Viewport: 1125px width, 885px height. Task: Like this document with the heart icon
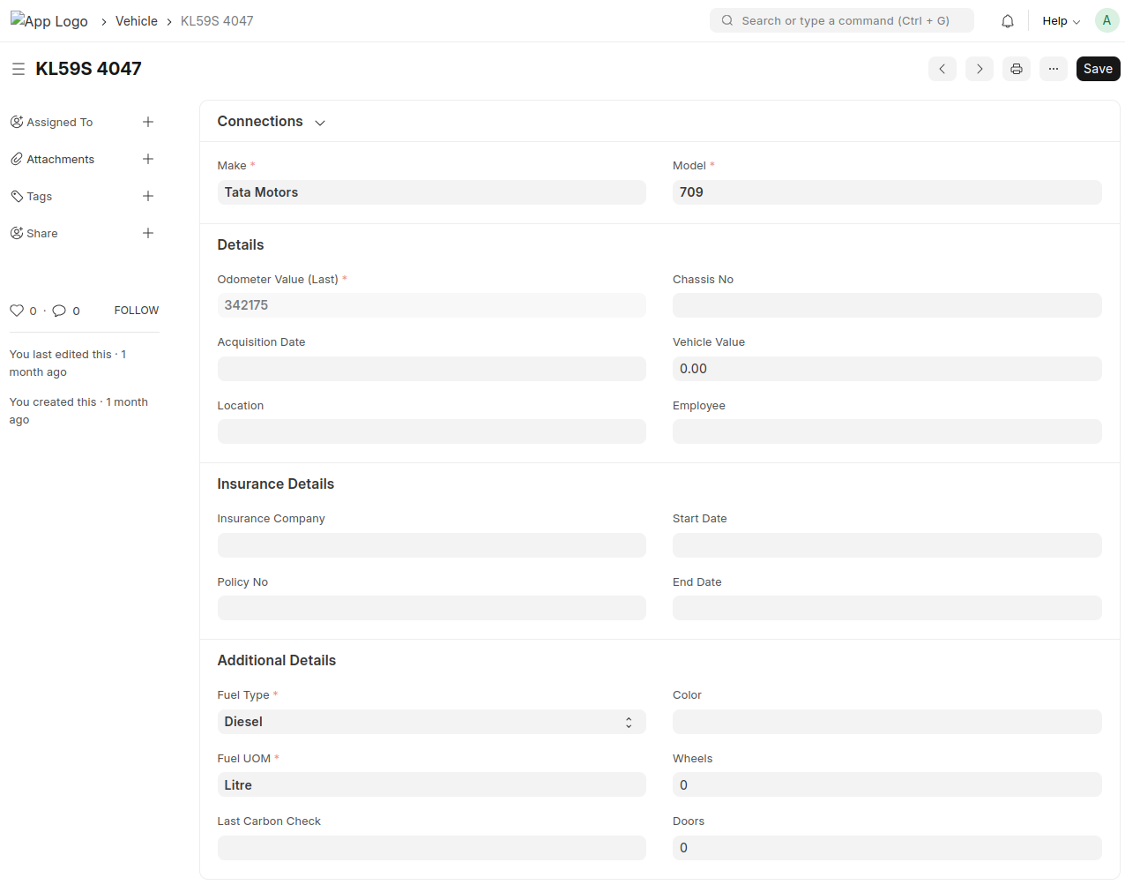[17, 311]
